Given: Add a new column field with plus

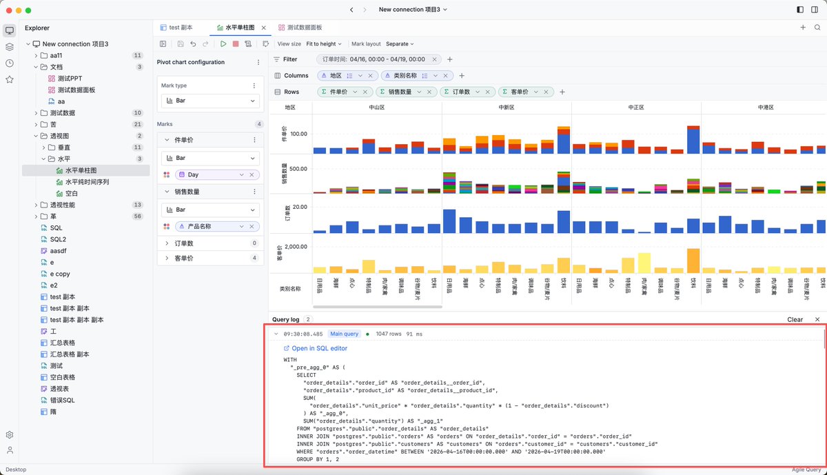Looking at the screenshot, I should coord(462,76).
